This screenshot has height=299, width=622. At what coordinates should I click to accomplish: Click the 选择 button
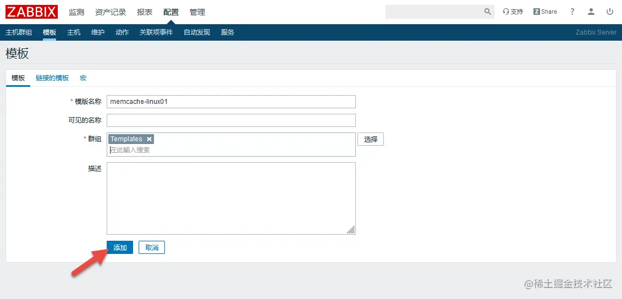[x=371, y=139]
